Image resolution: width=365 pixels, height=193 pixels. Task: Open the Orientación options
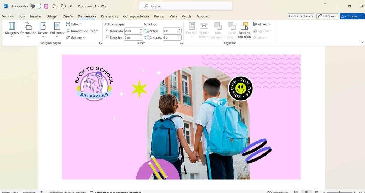tap(28, 30)
